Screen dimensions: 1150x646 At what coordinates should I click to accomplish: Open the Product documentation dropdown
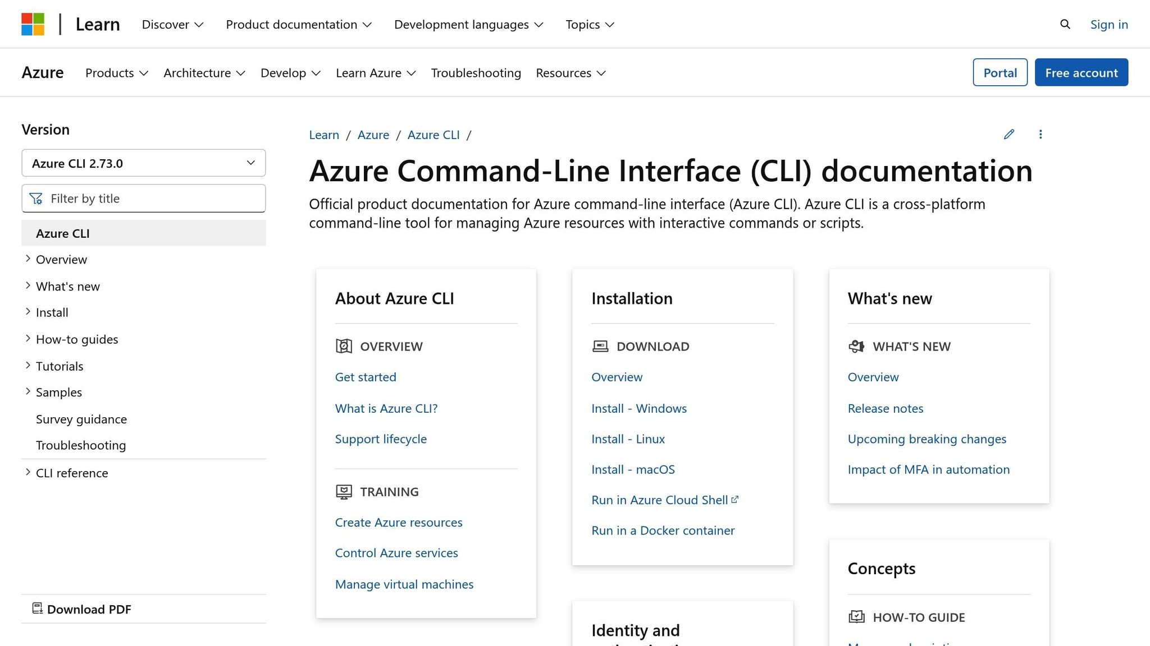(x=299, y=24)
